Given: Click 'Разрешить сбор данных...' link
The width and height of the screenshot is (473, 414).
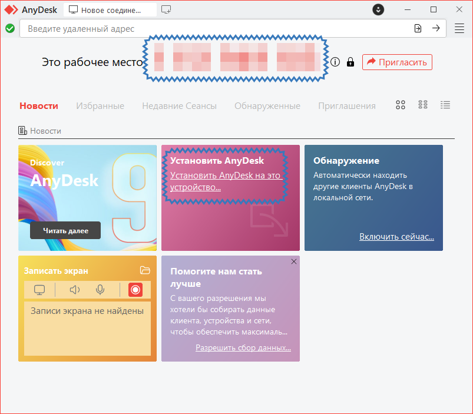Looking at the screenshot, I should pyautogui.click(x=243, y=347).
